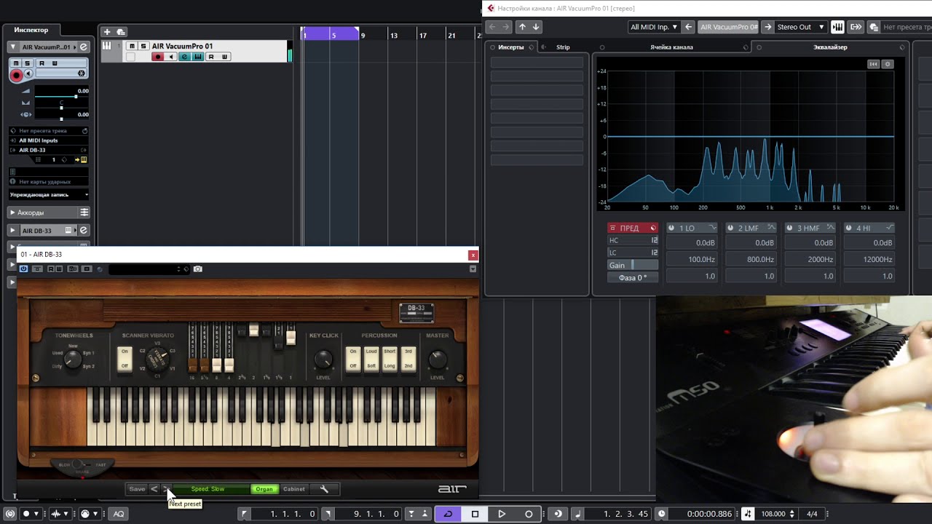Toggle Percussion Loud/Soft switch
Viewport: 932px width, 524px height.
(371, 359)
